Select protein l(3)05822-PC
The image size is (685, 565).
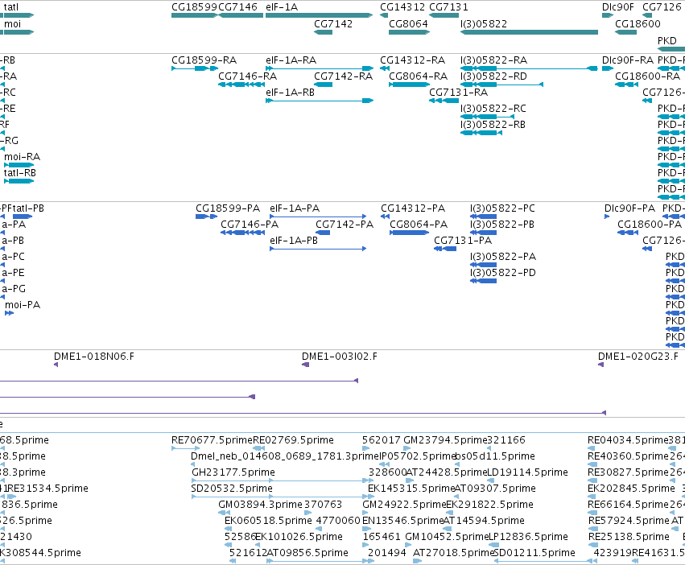[502, 208]
